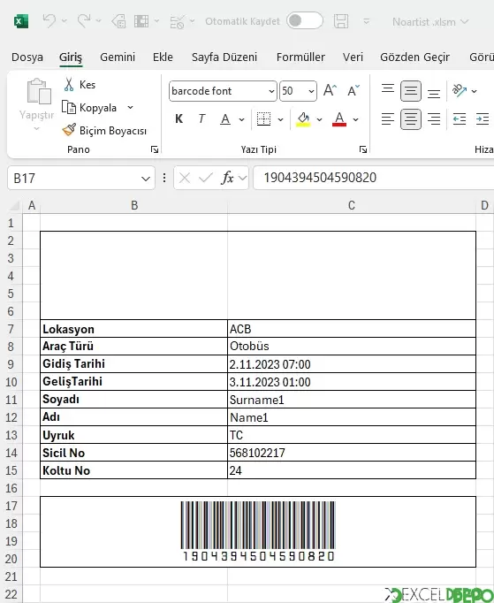
Task: Increase indent icon
Action: 483,119
